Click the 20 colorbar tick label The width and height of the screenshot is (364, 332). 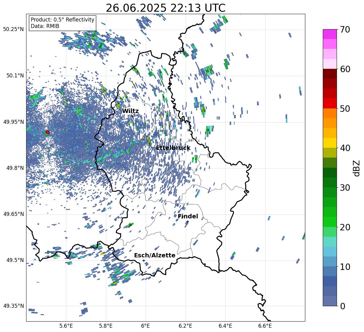[345, 227]
